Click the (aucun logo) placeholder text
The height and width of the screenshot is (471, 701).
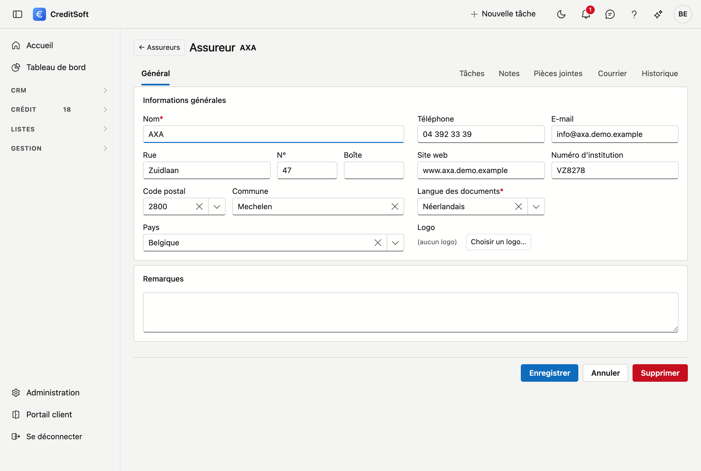click(x=437, y=242)
